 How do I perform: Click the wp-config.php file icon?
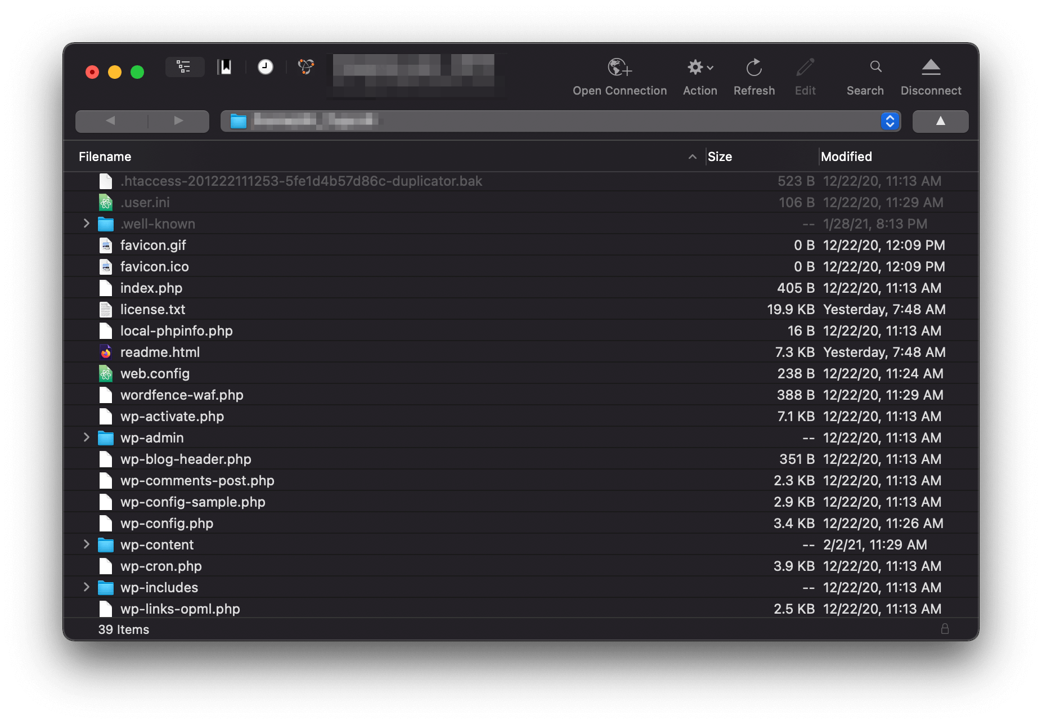pos(106,523)
